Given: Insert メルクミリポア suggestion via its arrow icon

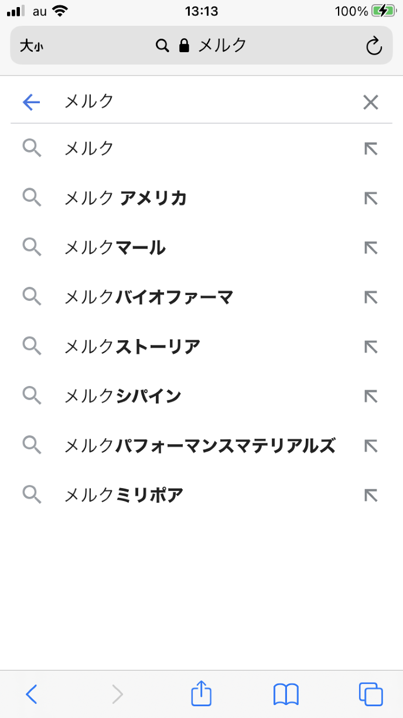Looking at the screenshot, I should click(x=370, y=496).
